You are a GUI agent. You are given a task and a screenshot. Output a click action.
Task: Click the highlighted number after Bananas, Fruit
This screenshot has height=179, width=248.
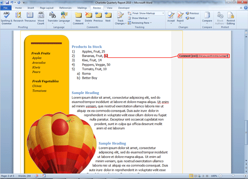point(106,56)
